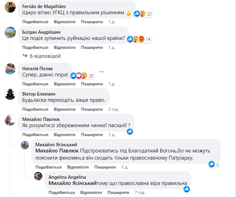Image resolution: width=236 pixels, height=197 pixels.
Task: Click the 2 год timestamp on Віктор's comment
Action: coord(113,109)
